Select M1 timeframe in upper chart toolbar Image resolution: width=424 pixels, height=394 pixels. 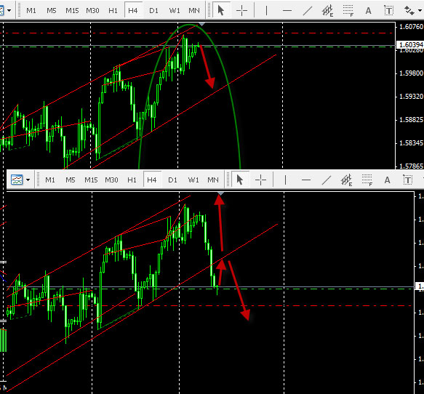tap(31, 10)
